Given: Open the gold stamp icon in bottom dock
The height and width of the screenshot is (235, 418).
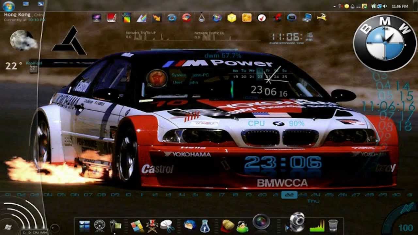Looking at the screenshot, I should pyautogui.click(x=228, y=226).
